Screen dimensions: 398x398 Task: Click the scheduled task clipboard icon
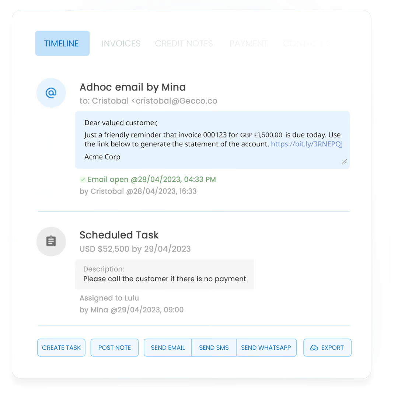tap(51, 241)
